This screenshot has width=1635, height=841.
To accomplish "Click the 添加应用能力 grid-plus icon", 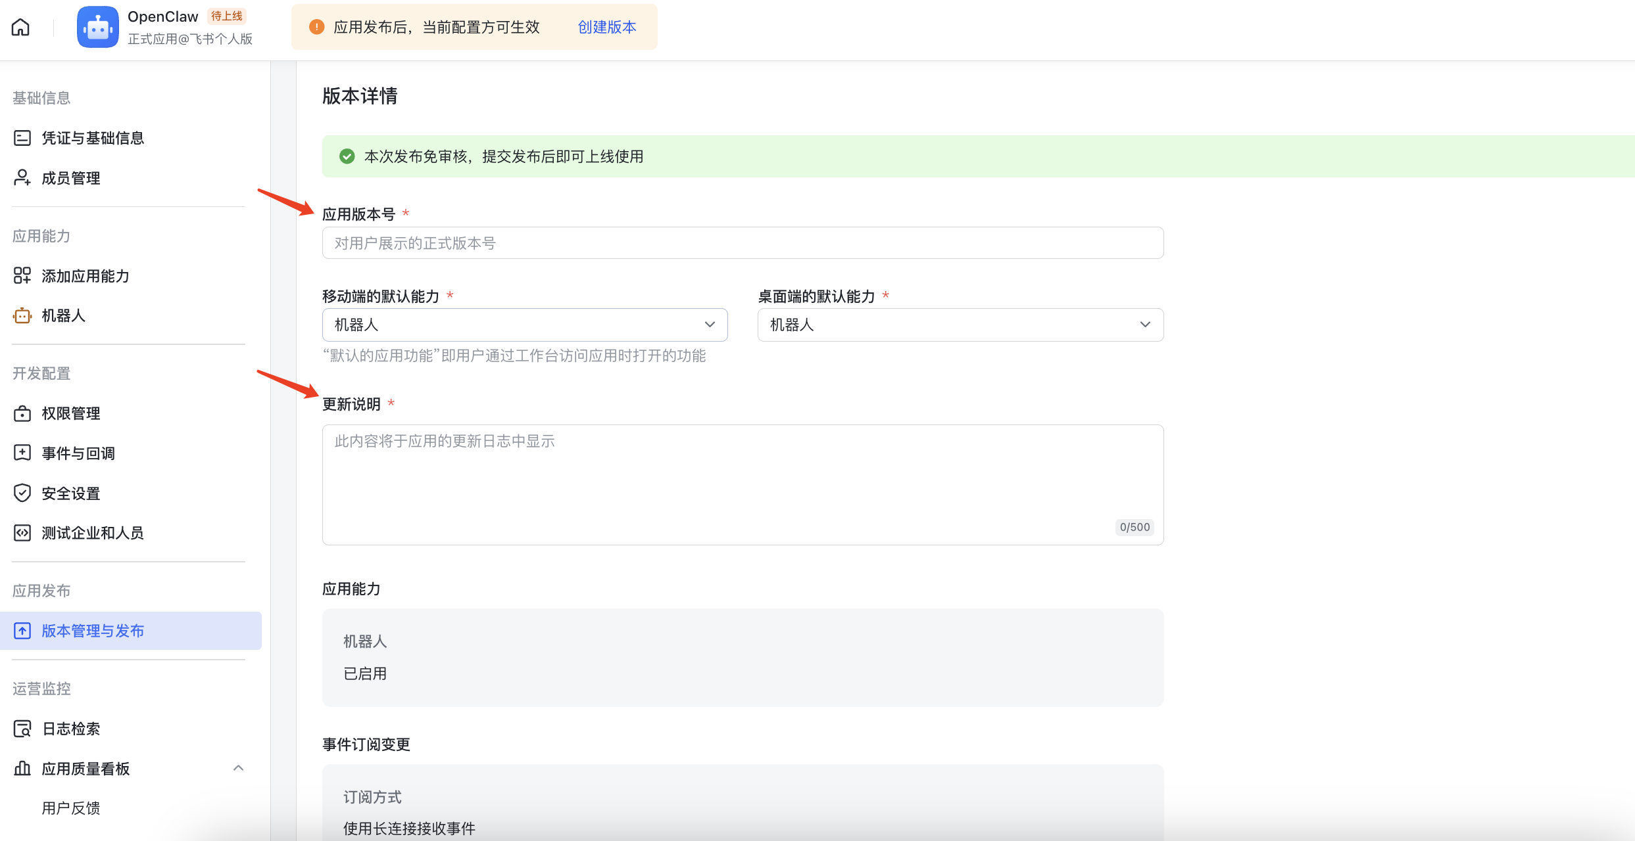I will [22, 275].
